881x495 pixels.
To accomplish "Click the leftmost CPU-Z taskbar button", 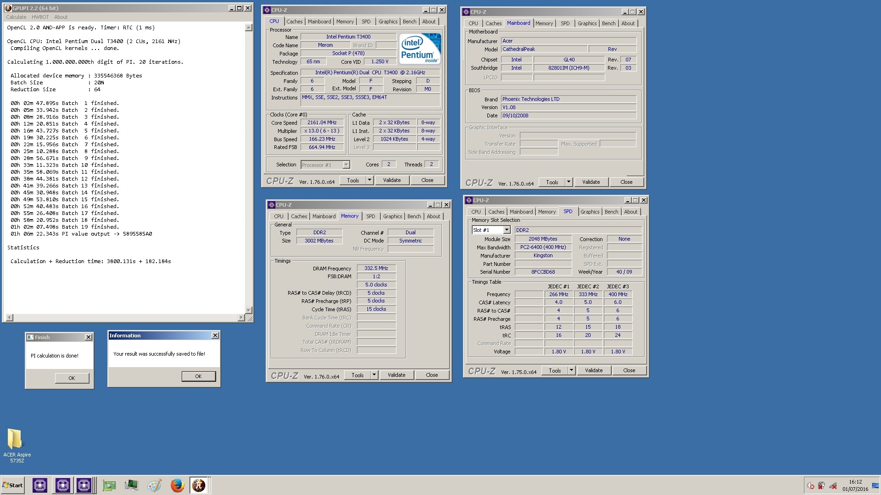I will point(40,485).
